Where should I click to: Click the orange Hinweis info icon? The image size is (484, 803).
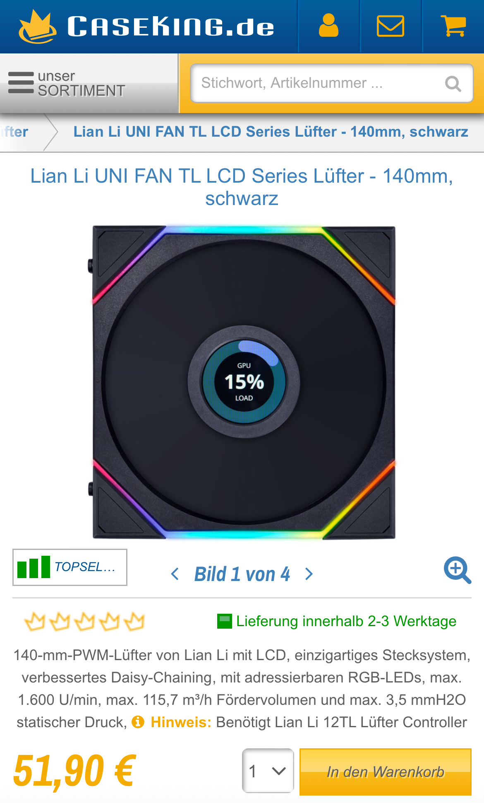pos(138,722)
